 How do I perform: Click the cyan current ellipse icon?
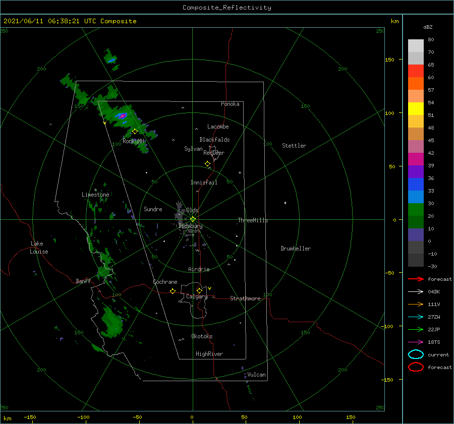click(416, 354)
